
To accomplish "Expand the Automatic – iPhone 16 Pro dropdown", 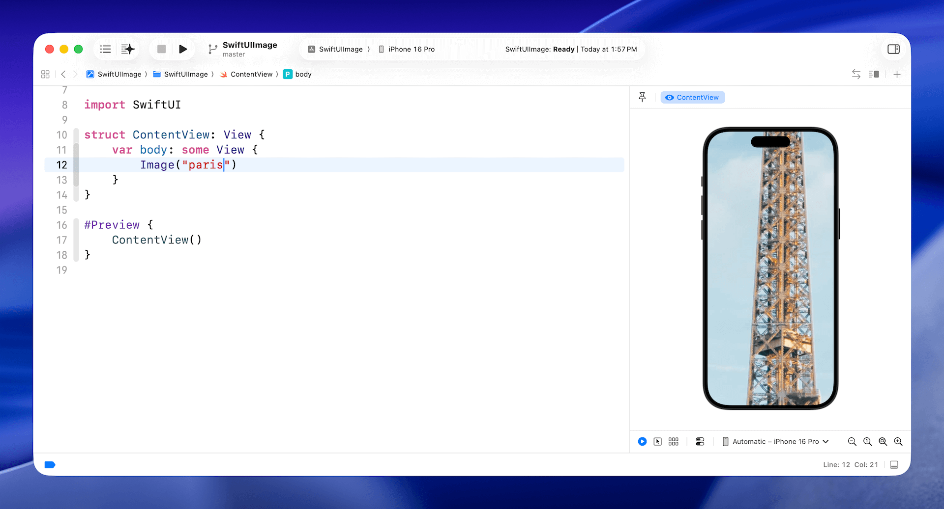I will (x=776, y=441).
